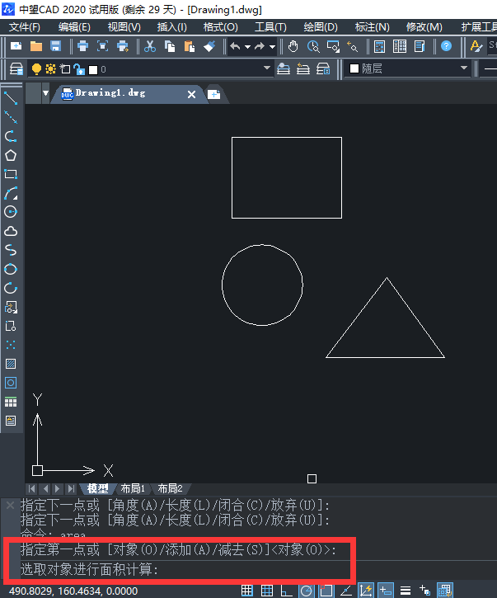The image size is (497, 598).
Task: Select the Polygon tool
Action: coord(11,156)
